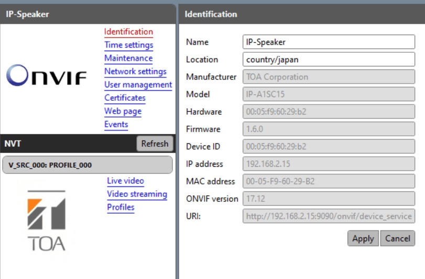Go to Maintenance section
The image size is (425, 279).
(128, 58)
